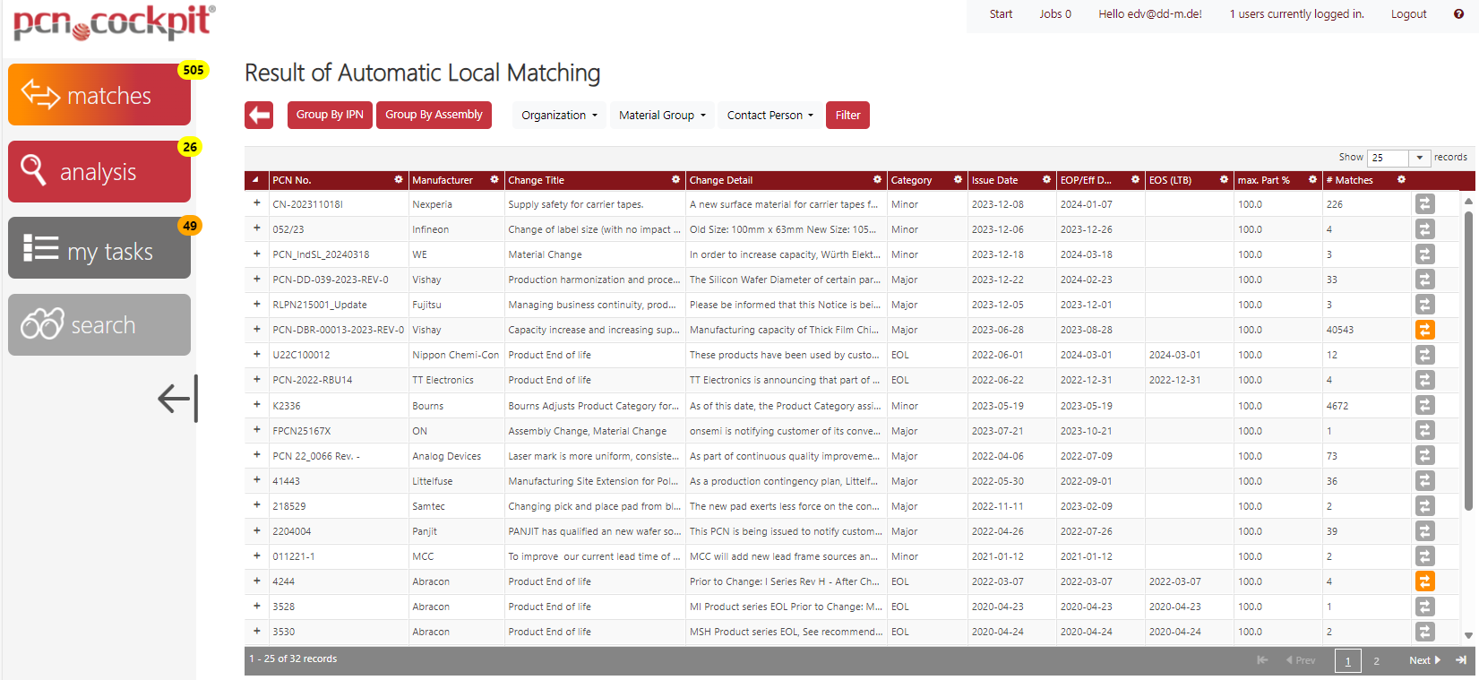
Task: Collapse the sidebar with the arrow
Action: pyautogui.click(x=177, y=399)
